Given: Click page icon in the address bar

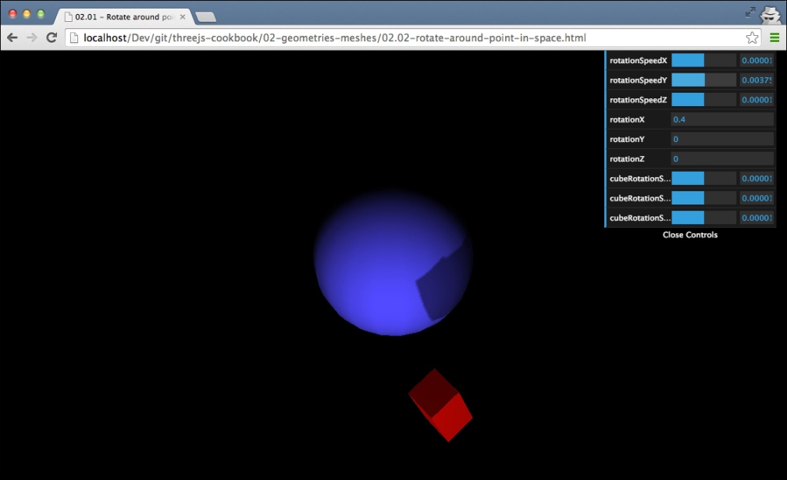Looking at the screenshot, I should (x=73, y=37).
